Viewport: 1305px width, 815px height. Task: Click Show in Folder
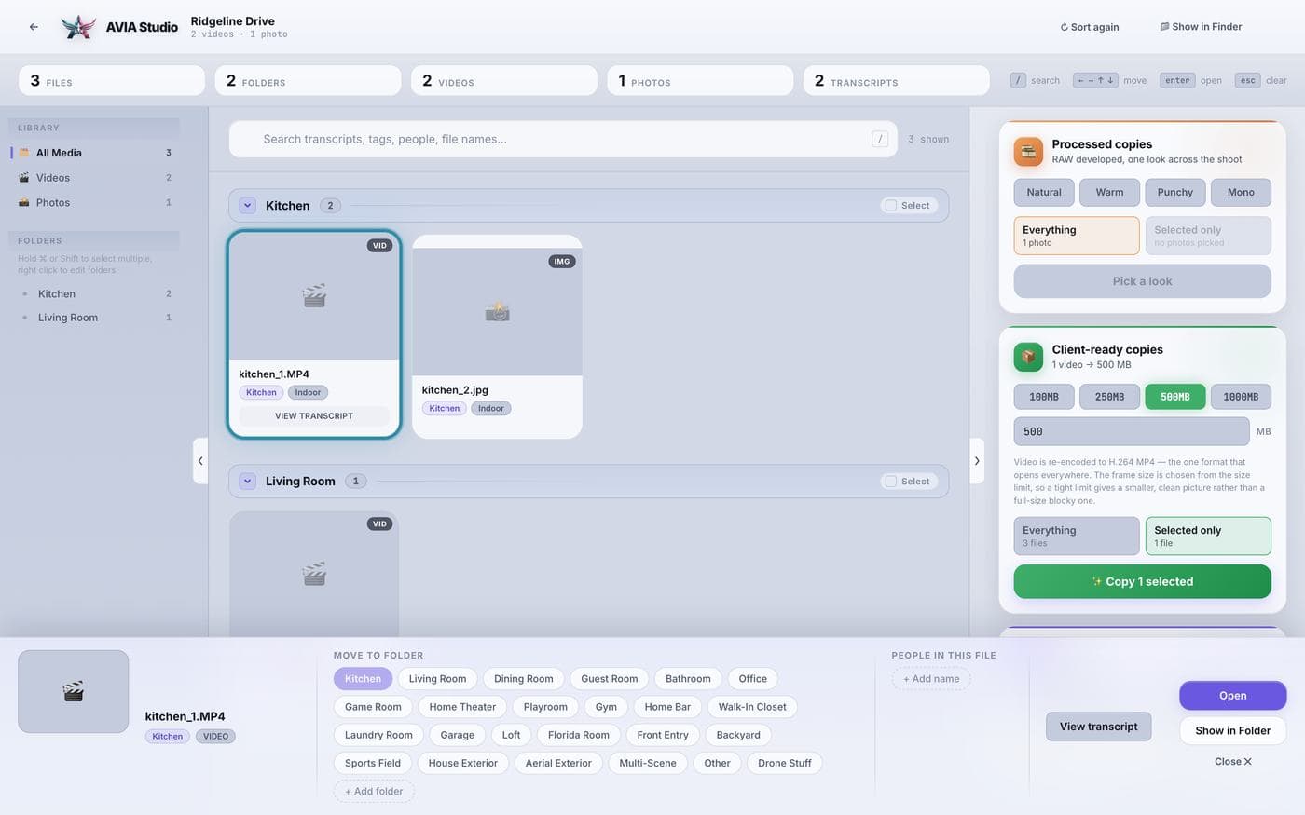pyautogui.click(x=1233, y=730)
